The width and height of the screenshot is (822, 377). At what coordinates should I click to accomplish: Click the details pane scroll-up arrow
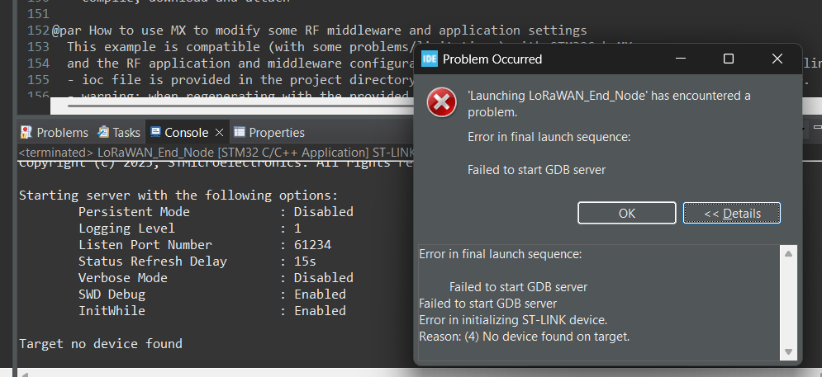[789, 253]
